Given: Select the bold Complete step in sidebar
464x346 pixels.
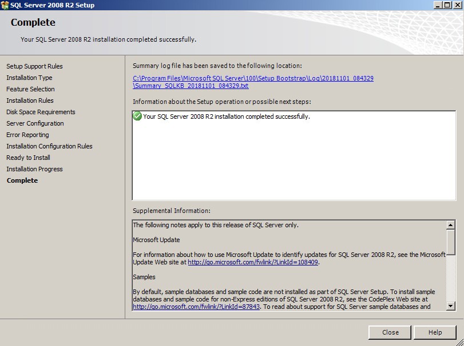Looking at the screenshot, I should tap(22, 180).
